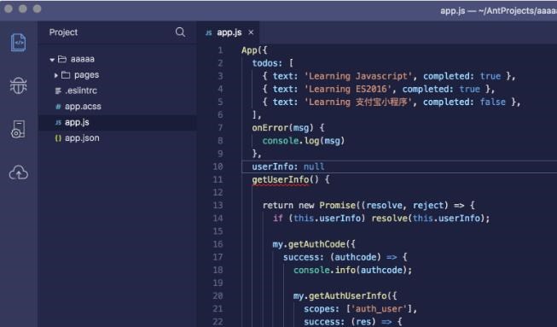This screenshot has height=327, width=557.
Task: Close the app.js tab
Action: (251, 32)
